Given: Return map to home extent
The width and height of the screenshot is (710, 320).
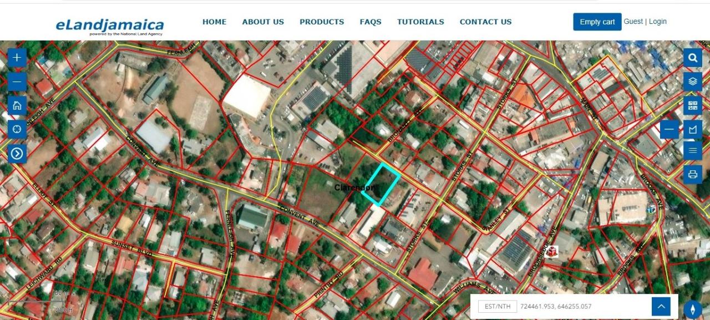Looking at the screenshot, I should [x=17, y=105].
